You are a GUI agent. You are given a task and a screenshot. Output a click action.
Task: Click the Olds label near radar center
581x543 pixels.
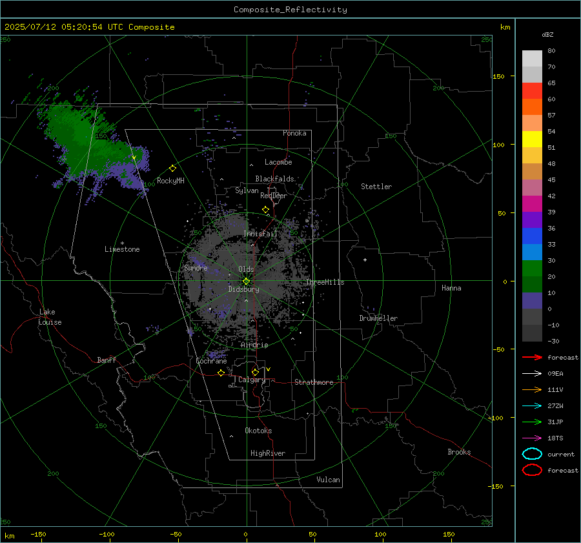click(246, 269)
